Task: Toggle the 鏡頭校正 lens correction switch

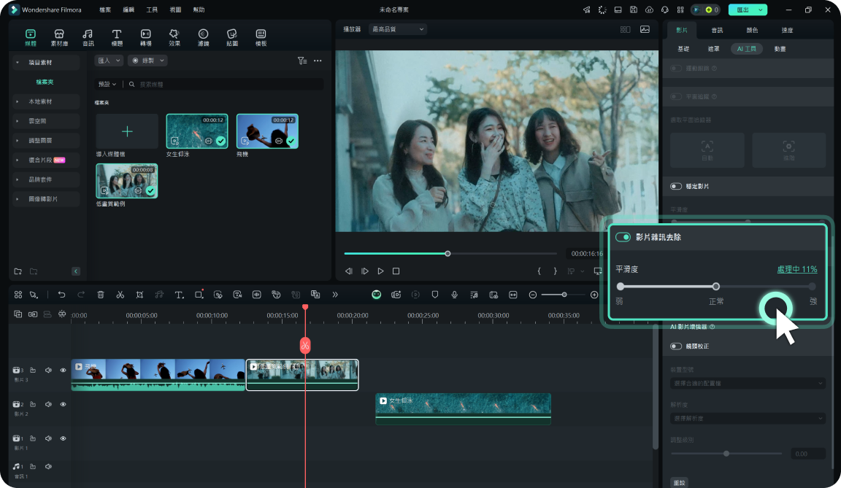Action: (676, 346)
